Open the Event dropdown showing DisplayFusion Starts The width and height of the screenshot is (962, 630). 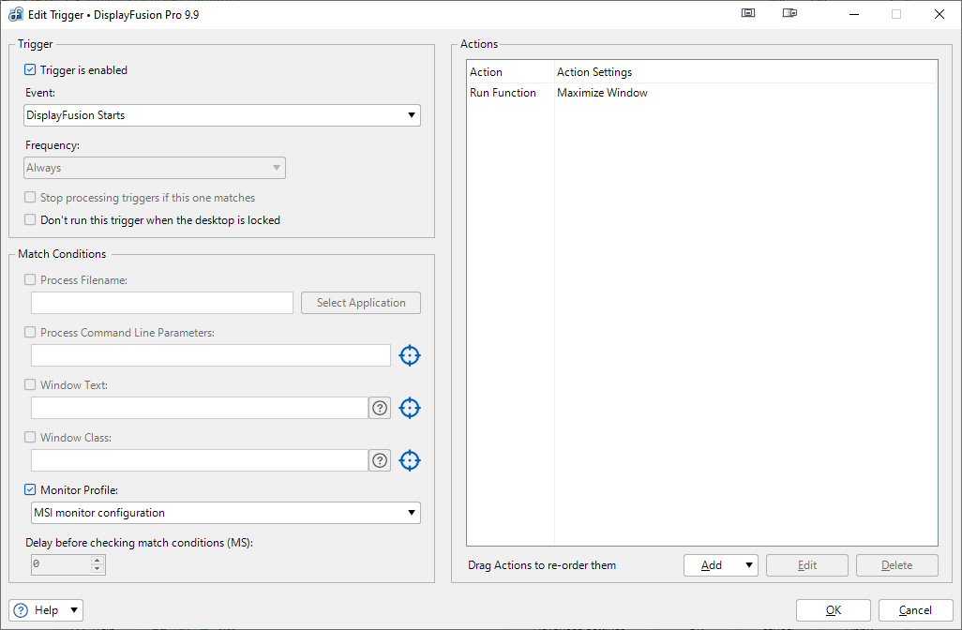[222, 115]
